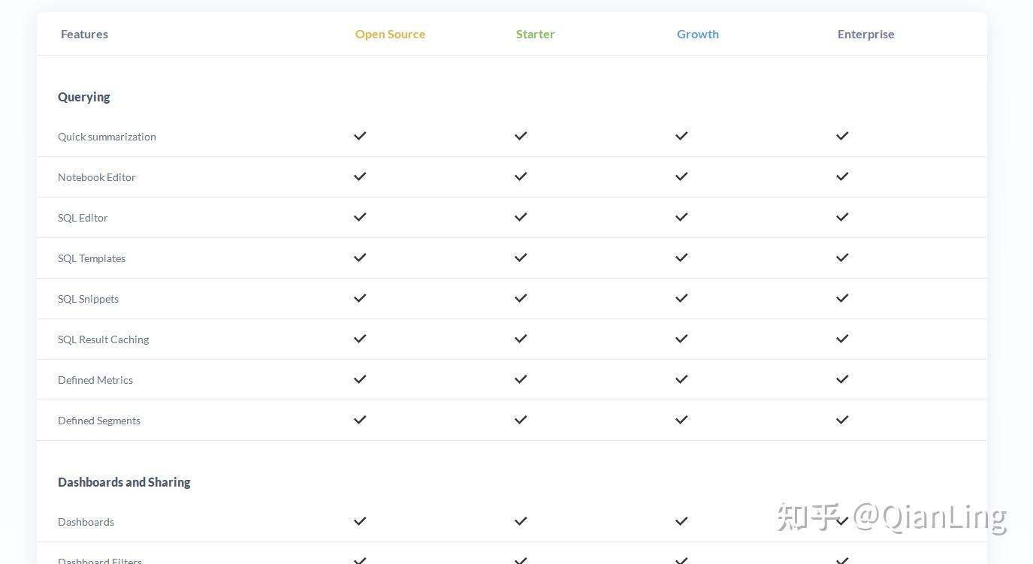This screenshot has height=564, width=1033.
Task: Click Starter checkmark for Notebook Editor
Action: [x=521, y=176]
